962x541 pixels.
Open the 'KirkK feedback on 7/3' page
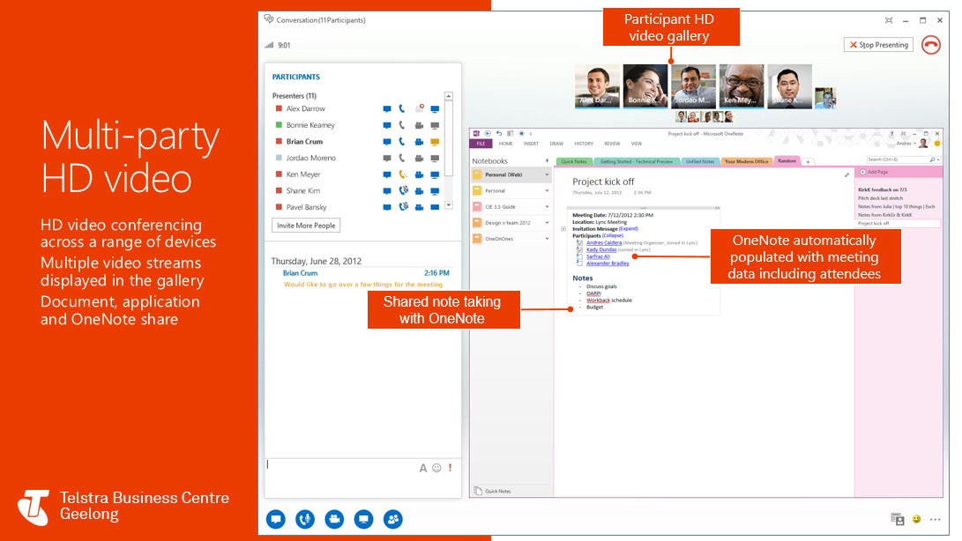[x=883, y=189]
